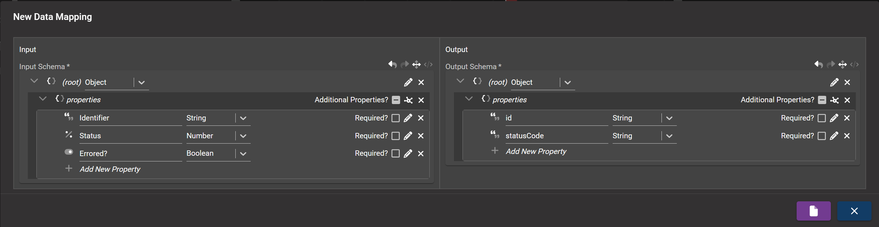Click the move arrows icon in Input Schema
Image resolution: width=879 pixels, height=227 pixels.
tap(416, 65)
